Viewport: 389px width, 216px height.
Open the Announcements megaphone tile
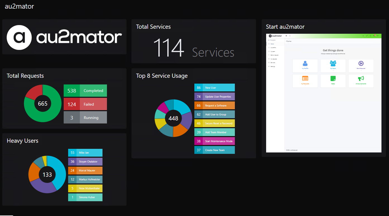click(x=361, y=81)
